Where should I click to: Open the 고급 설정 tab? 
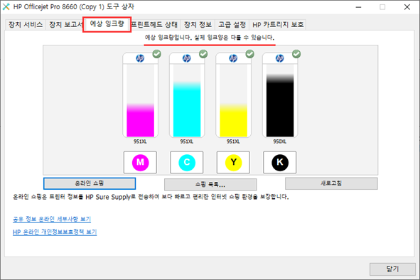[x=232, y=25]
